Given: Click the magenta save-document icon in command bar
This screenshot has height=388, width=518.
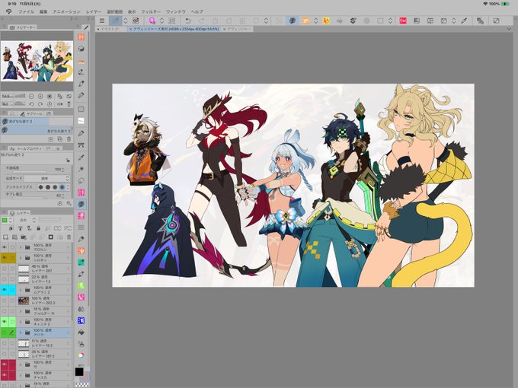Looking at the screenshot, I should [152, 21].
